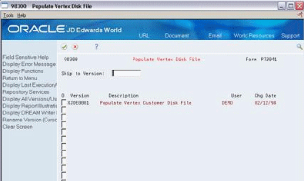
Task: Click the URL link in banner
Action: click(x=144, y=36)
